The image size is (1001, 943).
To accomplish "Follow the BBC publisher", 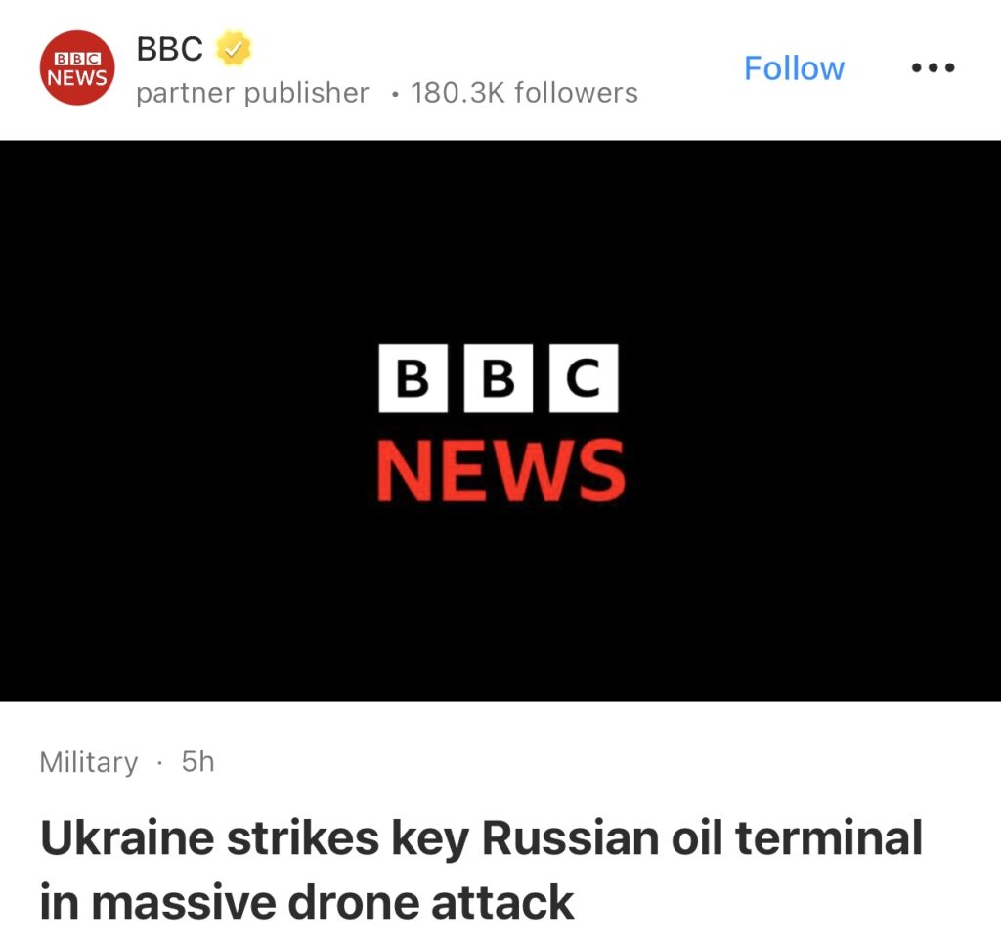I will coord(794,68).
